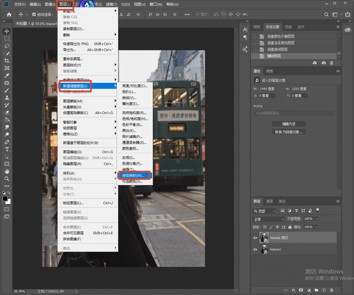Select the Zoom tool in the toolbox

[7, 179]
